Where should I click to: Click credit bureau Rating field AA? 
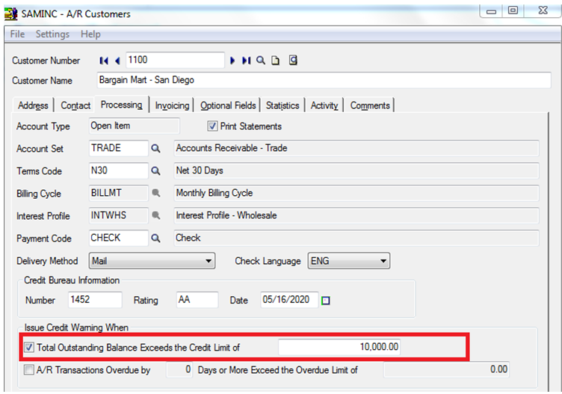point(197,300)
